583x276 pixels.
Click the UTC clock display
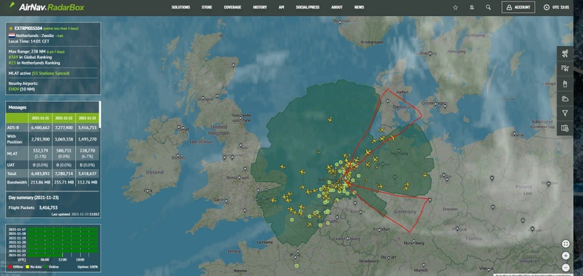pos(556,7)
